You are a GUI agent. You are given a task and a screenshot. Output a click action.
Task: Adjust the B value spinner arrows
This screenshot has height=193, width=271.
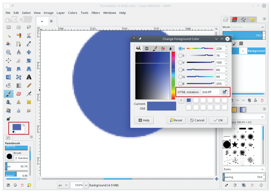pos(226,84)
